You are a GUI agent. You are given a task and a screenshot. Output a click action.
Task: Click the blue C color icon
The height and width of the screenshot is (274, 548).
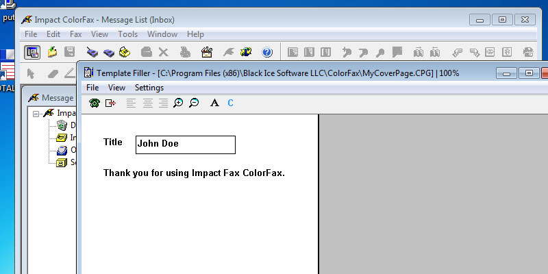pos(230,103)
